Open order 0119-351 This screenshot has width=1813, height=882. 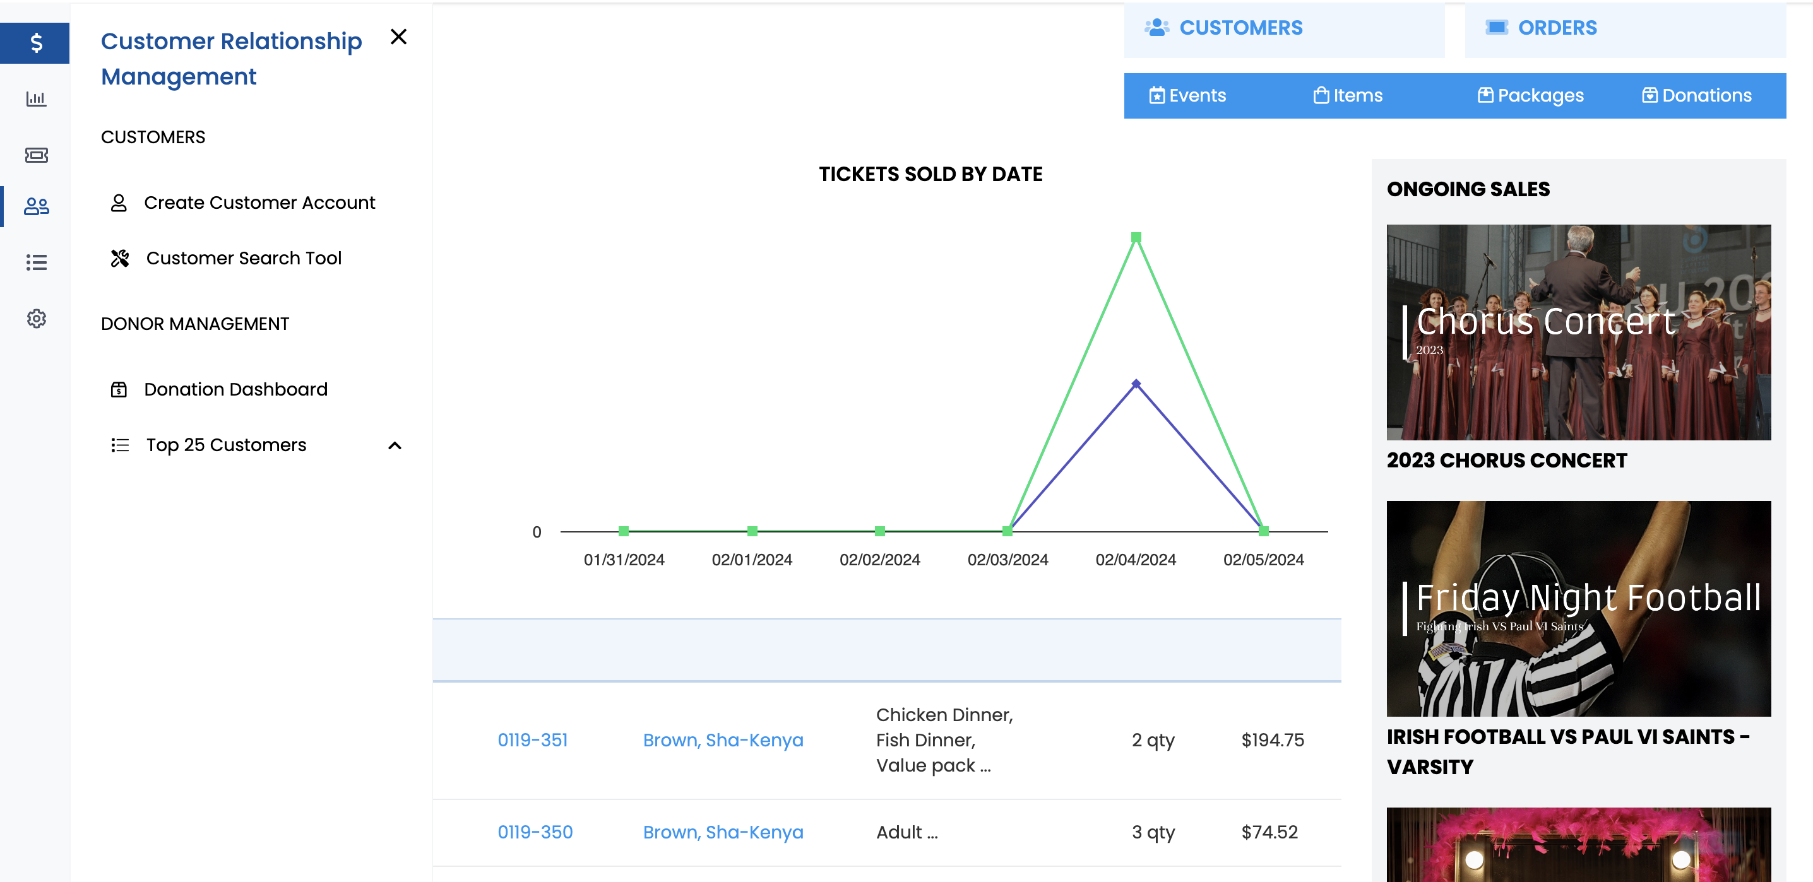[x=533, y=740]
